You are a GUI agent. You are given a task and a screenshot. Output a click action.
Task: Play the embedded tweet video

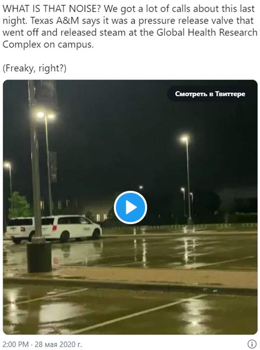[130, 208]
